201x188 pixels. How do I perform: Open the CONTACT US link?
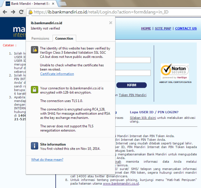point(186,28)
